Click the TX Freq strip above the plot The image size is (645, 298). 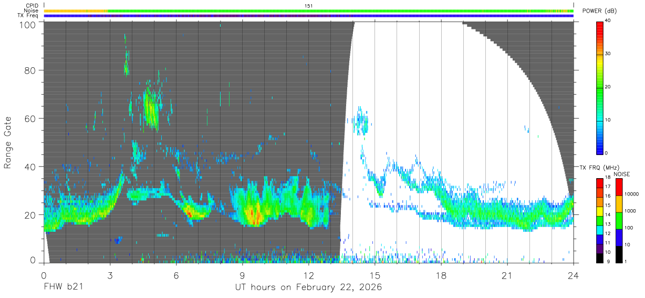(309, 16)
